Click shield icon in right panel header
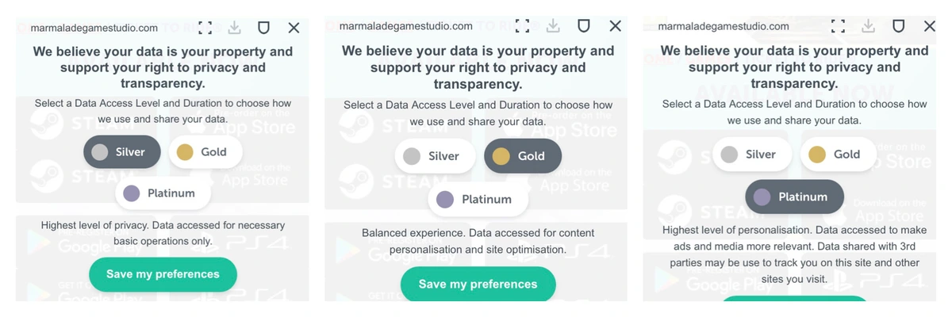This screenshot has height=317, width=952. pyautogui.click(x=899, y=26)
